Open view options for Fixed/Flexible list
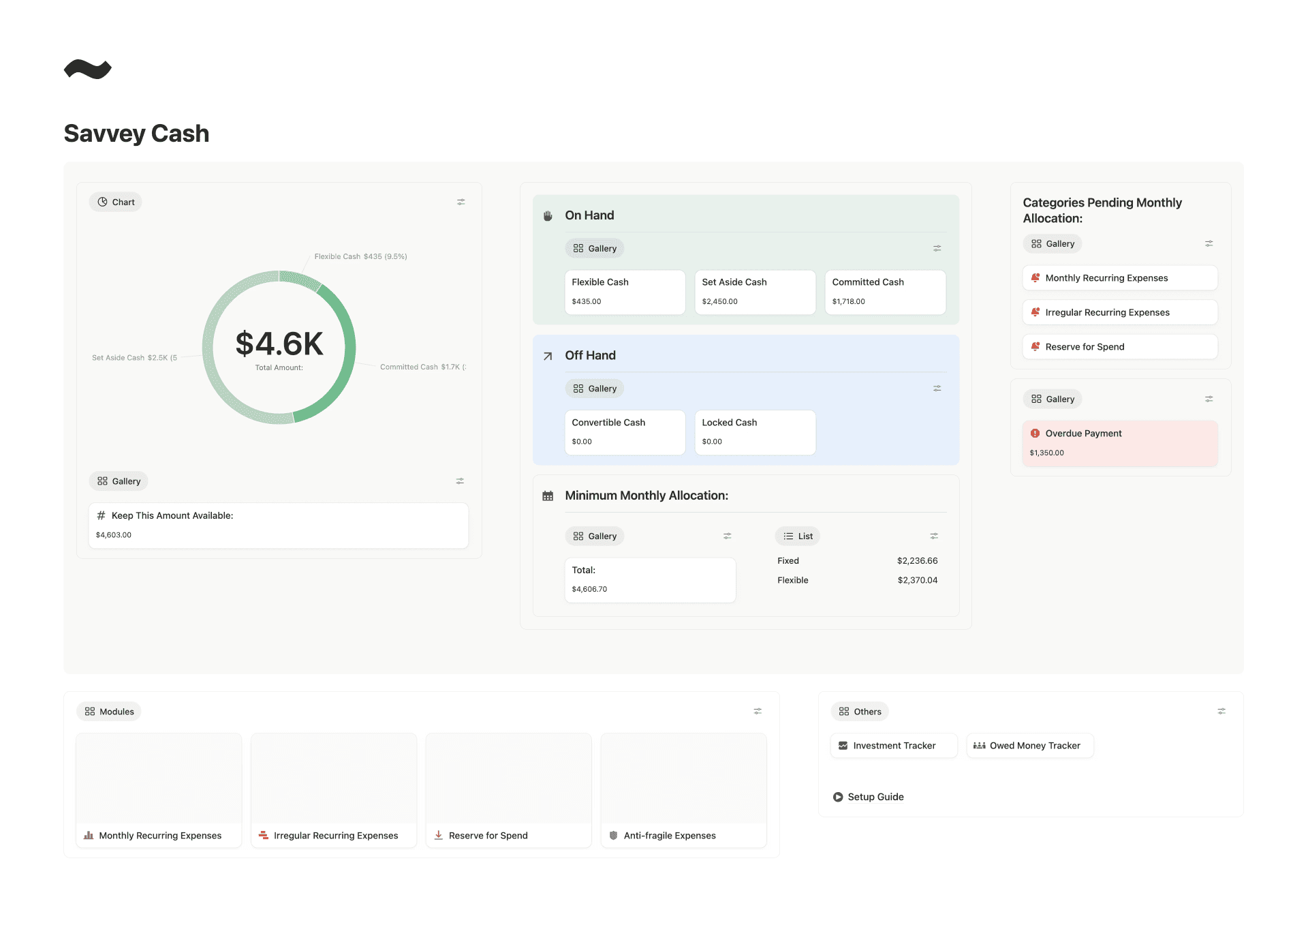The height and width of the screenshot is (940, 1308). pos(934,536)
